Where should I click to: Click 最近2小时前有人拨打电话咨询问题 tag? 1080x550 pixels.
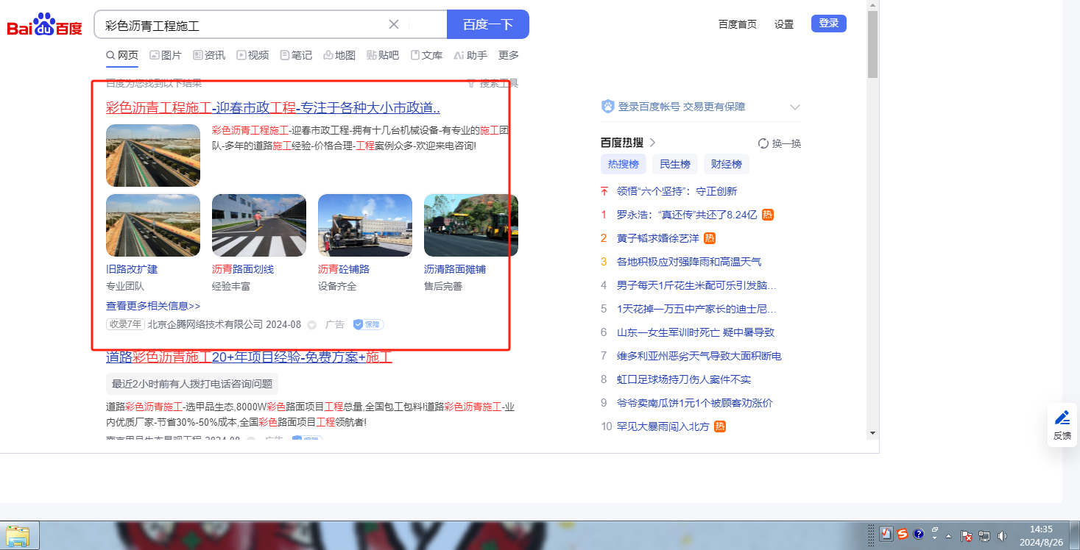pos(192,384)
